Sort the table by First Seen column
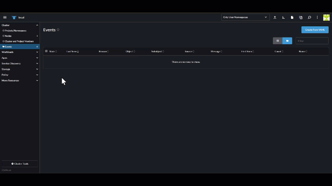Image resolution: width=332 pixels, height=186 pixels. 248,51
